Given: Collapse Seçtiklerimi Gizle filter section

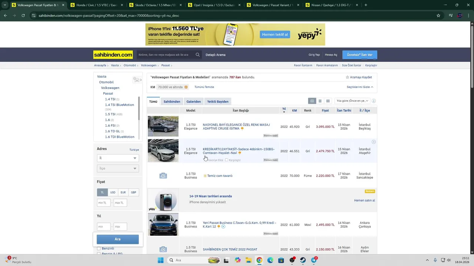Looking at the screenshot, I should tap(360, 87).
